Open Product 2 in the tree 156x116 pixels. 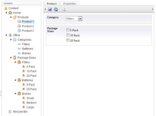click(x=28, y=26)
